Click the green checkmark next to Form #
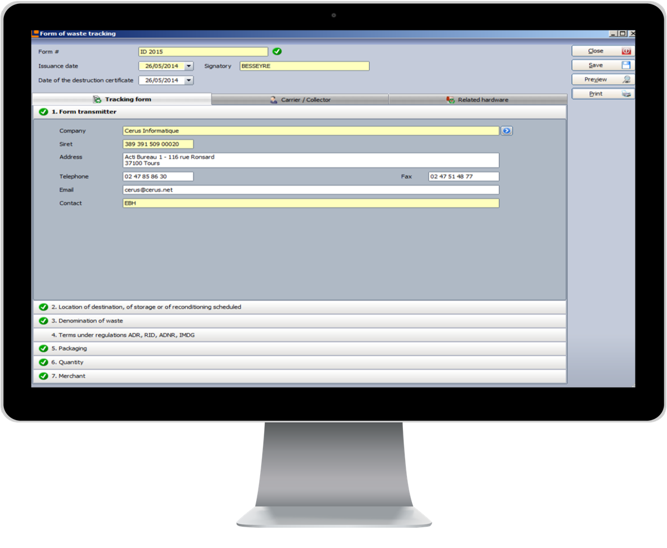Image resolution: width=667 pixels, height=548 pixels. (277, 51)
